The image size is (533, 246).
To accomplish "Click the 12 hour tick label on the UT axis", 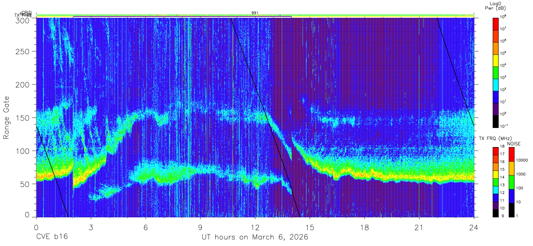I will click(x=255, y=227).
